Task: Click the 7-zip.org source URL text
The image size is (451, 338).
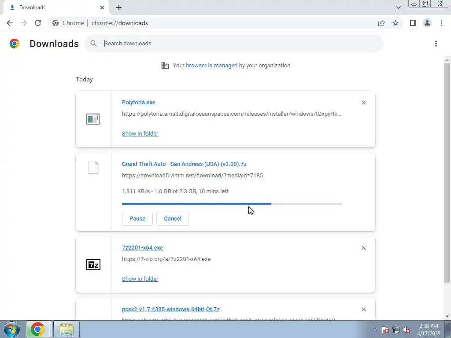Action: pyautogui.click(x=166, y=259)
